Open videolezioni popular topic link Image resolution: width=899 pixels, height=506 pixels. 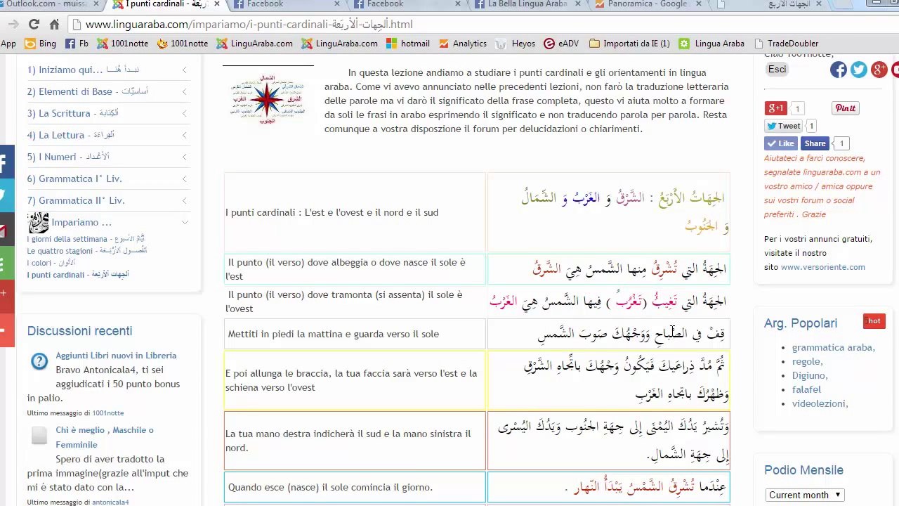(820, 403)
